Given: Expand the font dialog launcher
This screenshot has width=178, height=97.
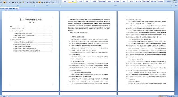Looking at the screenshot, I should coord(34,5).
